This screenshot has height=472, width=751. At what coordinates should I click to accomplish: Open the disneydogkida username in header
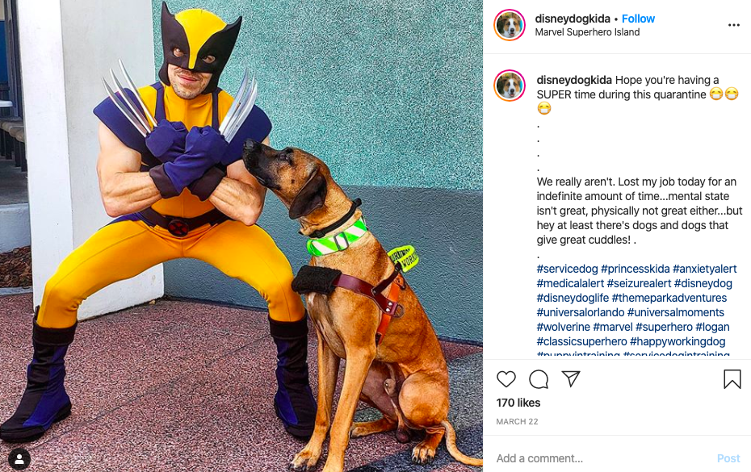click(x=573, y=19)
